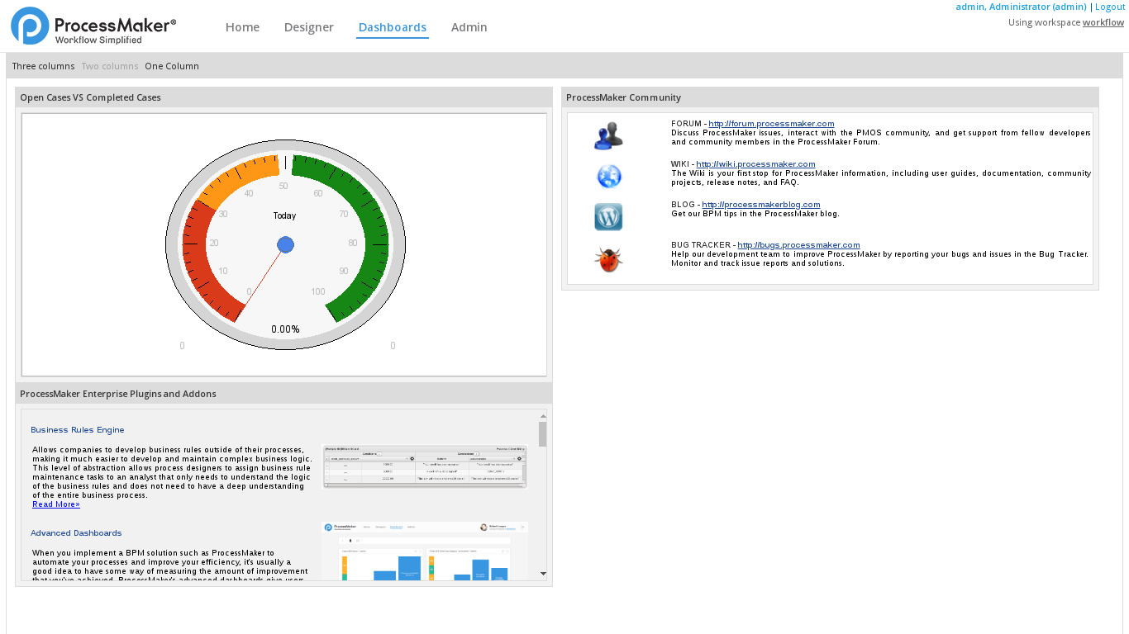
Task: Go to the Admin section
Action: pyautogui.click(x=469, y=27)
